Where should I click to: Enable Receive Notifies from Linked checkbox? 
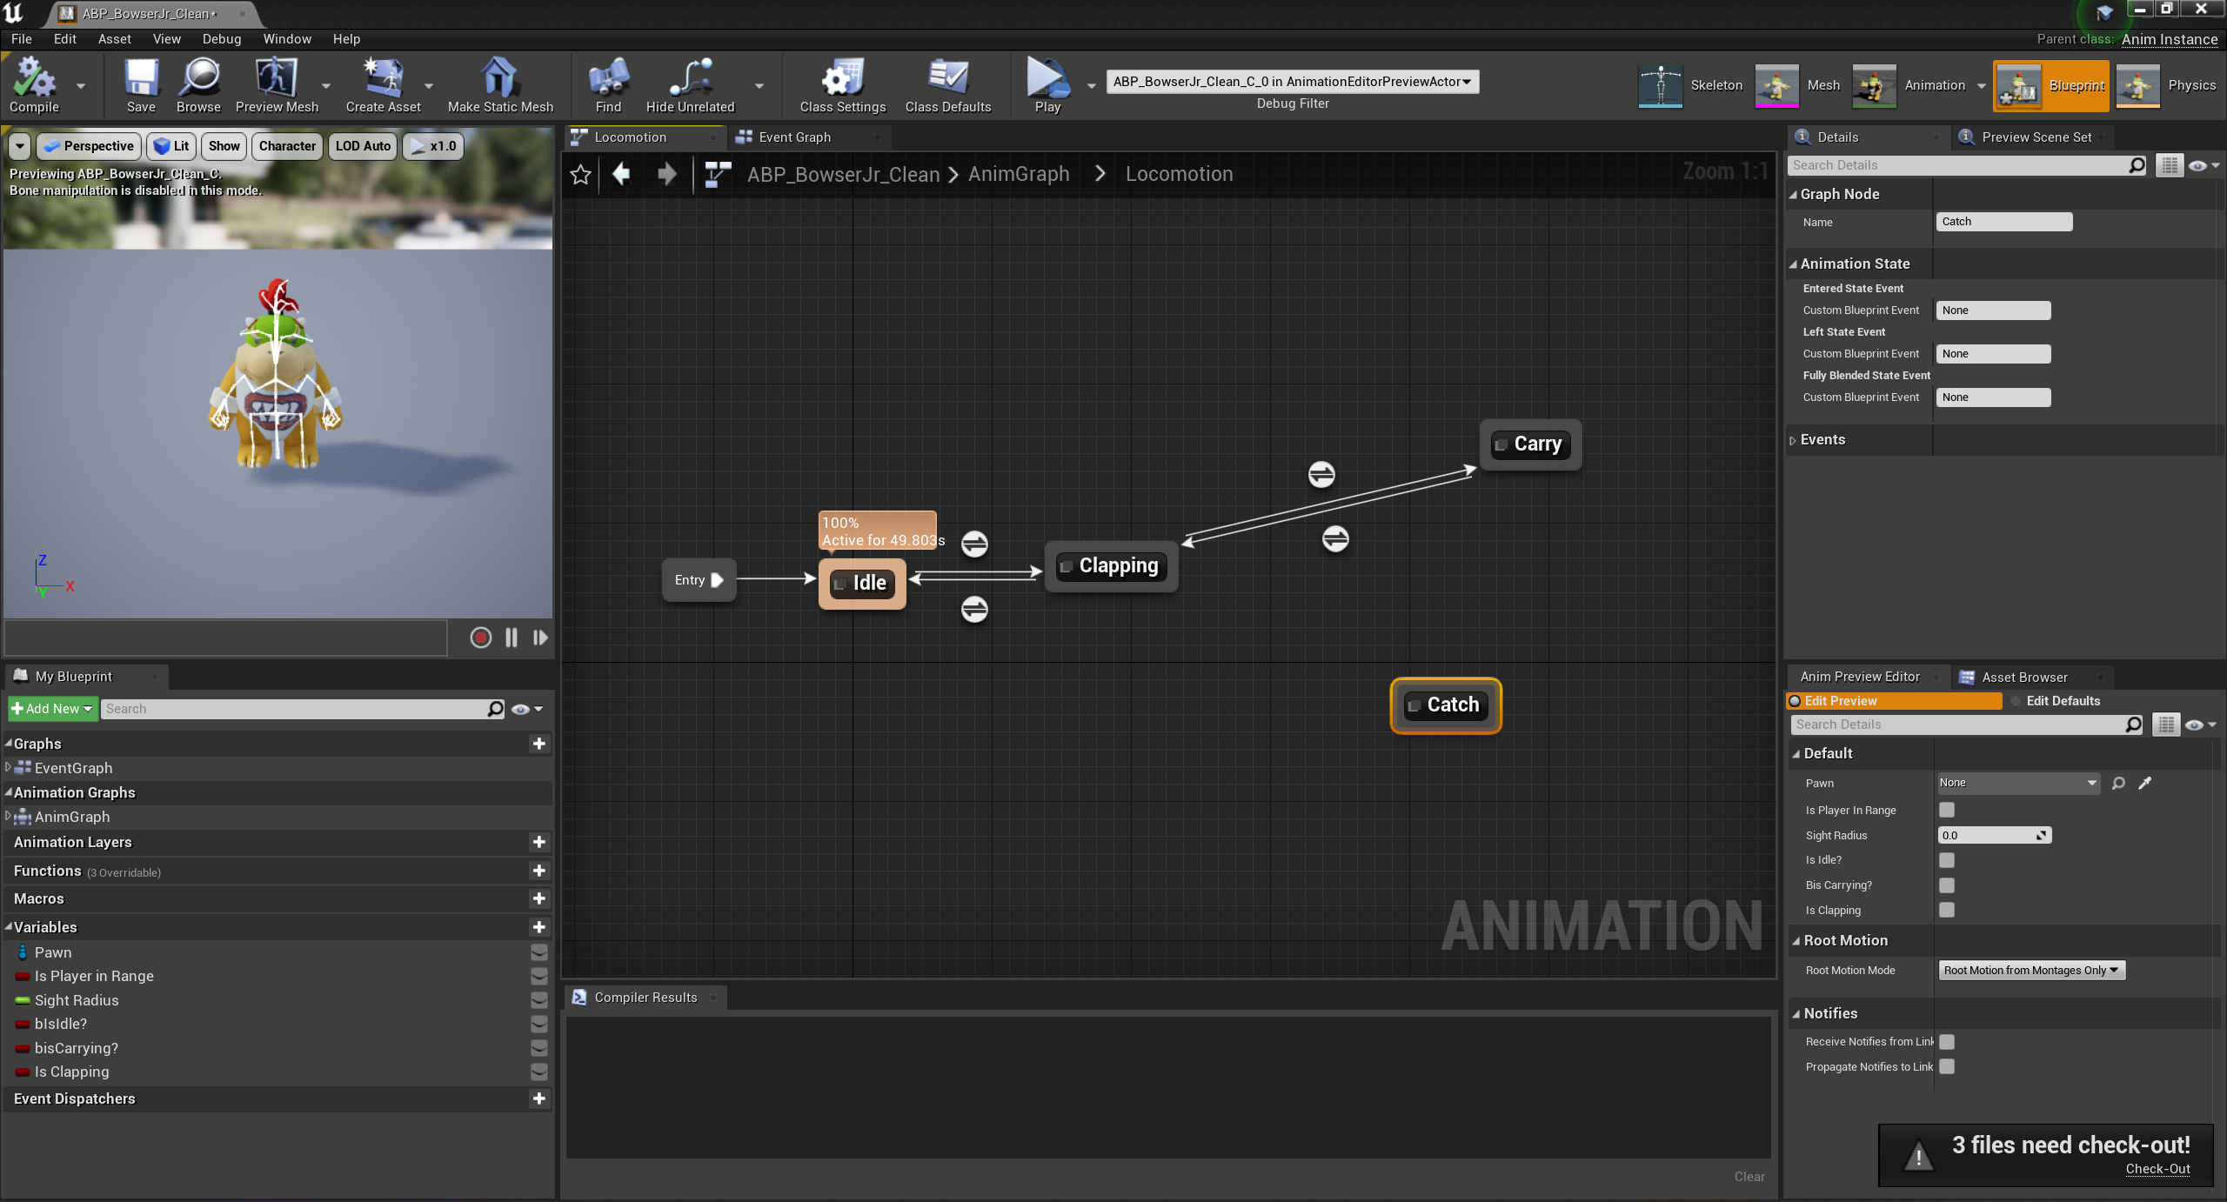[x=1947, y=1042]
